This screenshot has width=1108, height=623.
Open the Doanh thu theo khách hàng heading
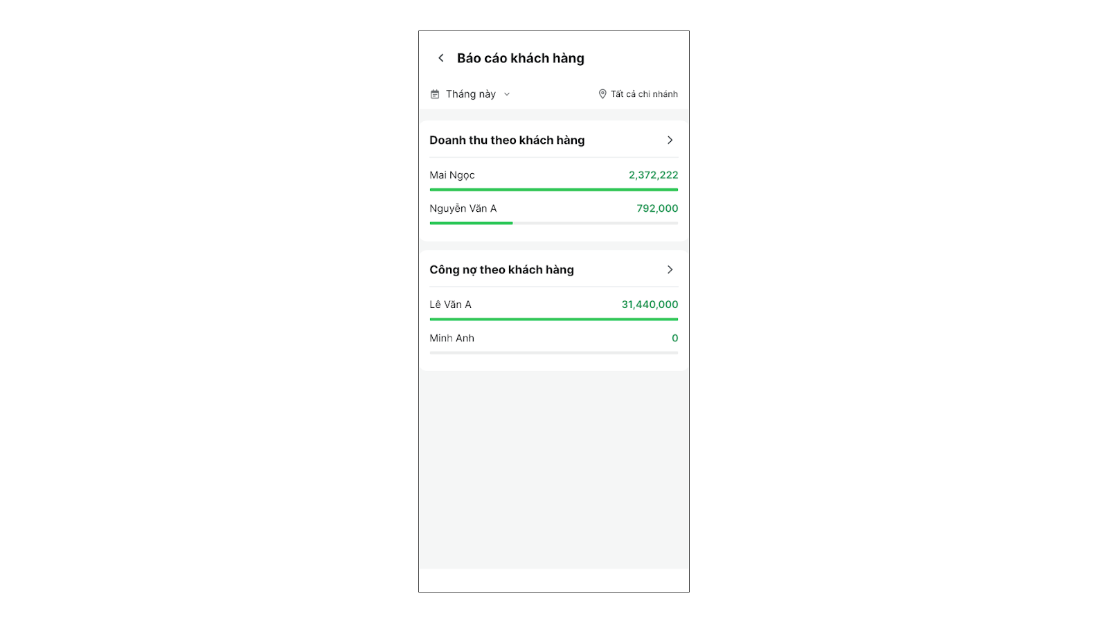pos(507,141)
